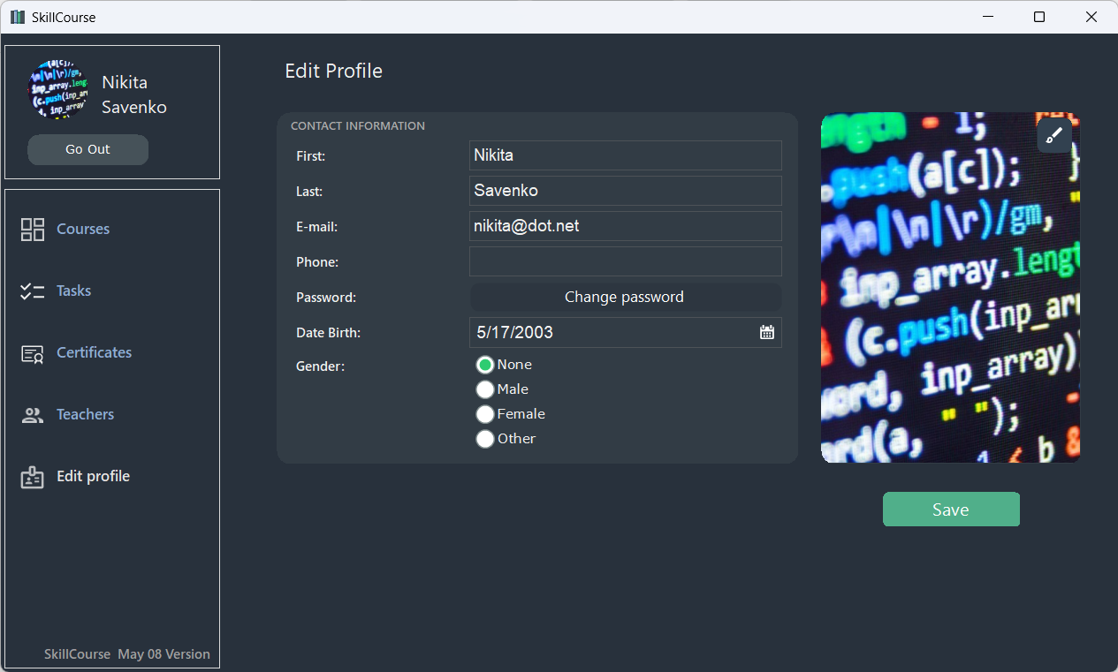Click the Teachers people icon

tap(33, 415)
